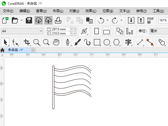Image resolution: width=168 pixels, height=126 pixels.
Task: Decrease page height with down stepper
Action: coord(72,33)
